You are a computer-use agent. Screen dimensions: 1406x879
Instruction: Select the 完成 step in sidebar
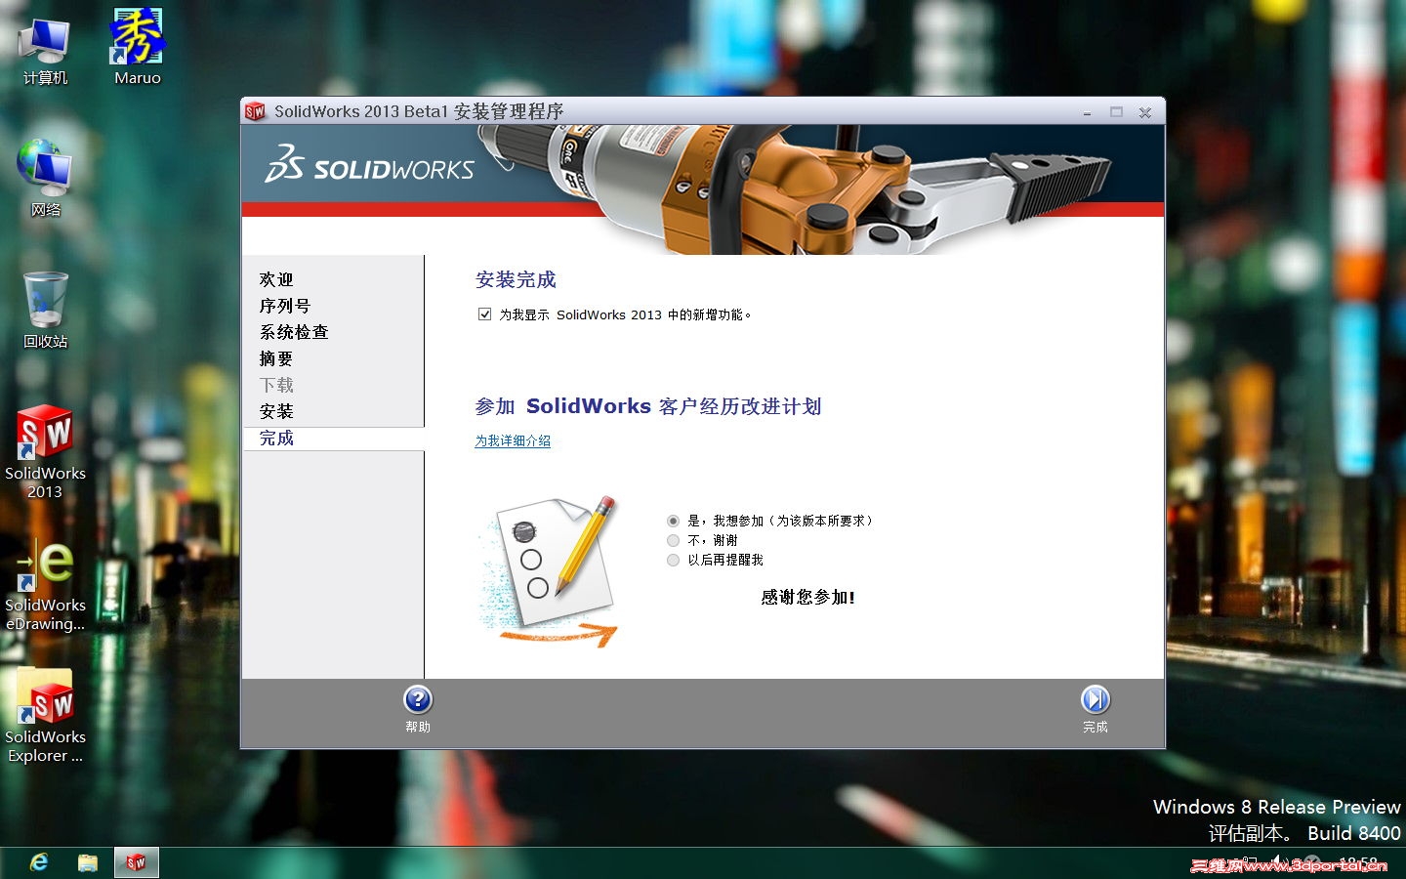click(x=276, y=438)
